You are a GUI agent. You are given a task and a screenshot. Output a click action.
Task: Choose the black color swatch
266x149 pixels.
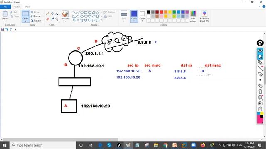pos(149,12)
